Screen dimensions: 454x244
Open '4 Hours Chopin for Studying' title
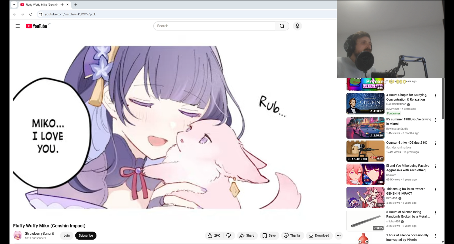click(x=407, y=97)
